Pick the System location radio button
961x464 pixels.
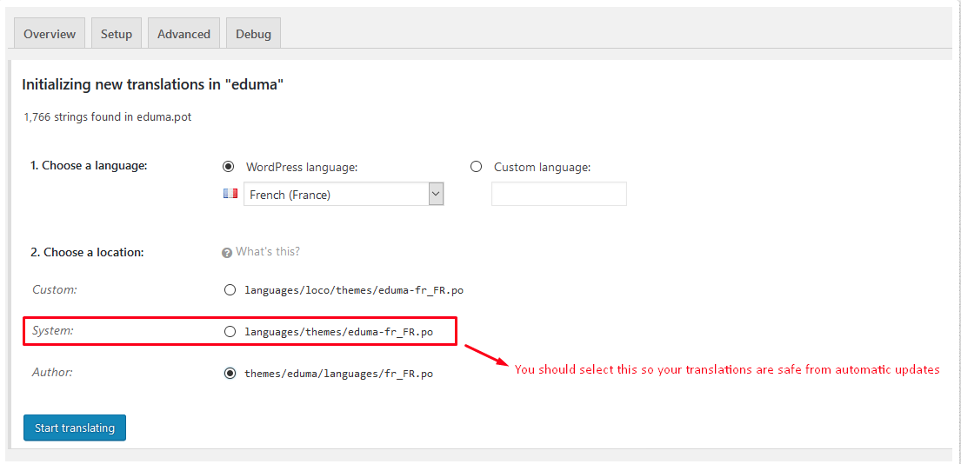tap(230, 332)
